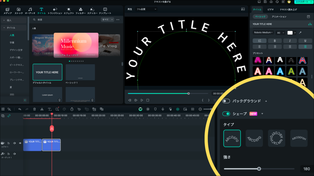Open the フィルター filters library
Image resolution: width=314 pixels, height=176 pixels.
80,11
